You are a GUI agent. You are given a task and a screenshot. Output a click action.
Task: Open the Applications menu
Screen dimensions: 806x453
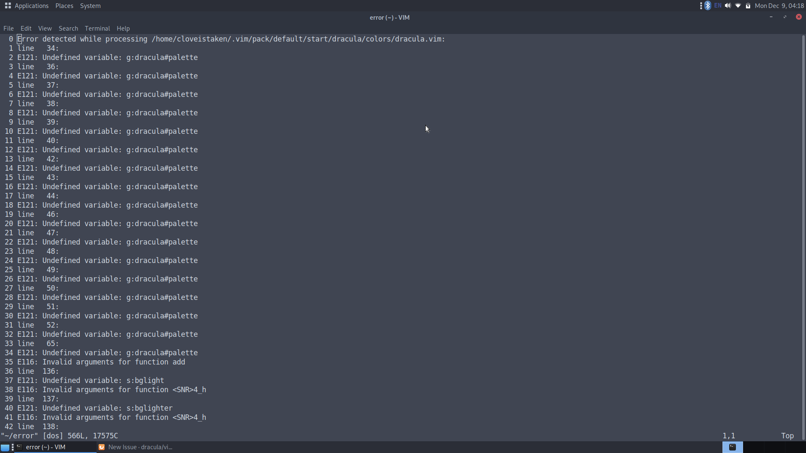click(x=31, y=5)
